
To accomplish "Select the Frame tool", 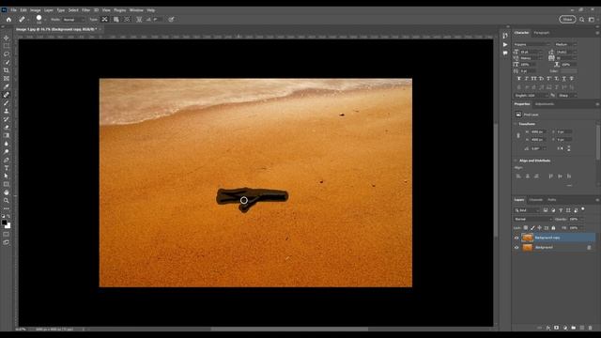I will coord(7,79).
